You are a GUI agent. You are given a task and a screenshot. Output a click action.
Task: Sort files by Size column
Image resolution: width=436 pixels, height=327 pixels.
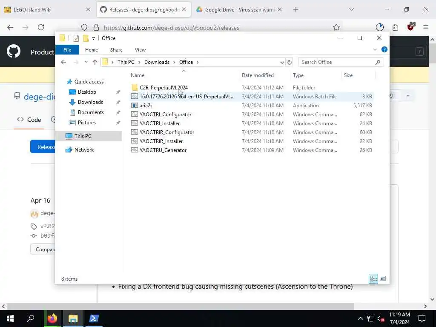[x=358, y=75]
